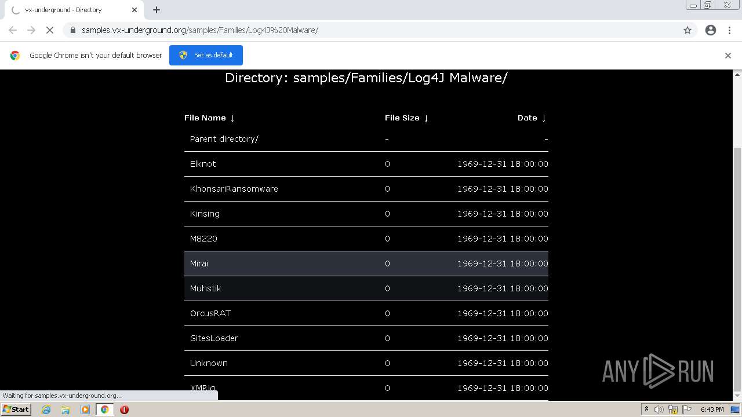The width and height of the screenshot is (742, 417).
Task: Click the Elknot row date value
Action: [x=503, y=164]
